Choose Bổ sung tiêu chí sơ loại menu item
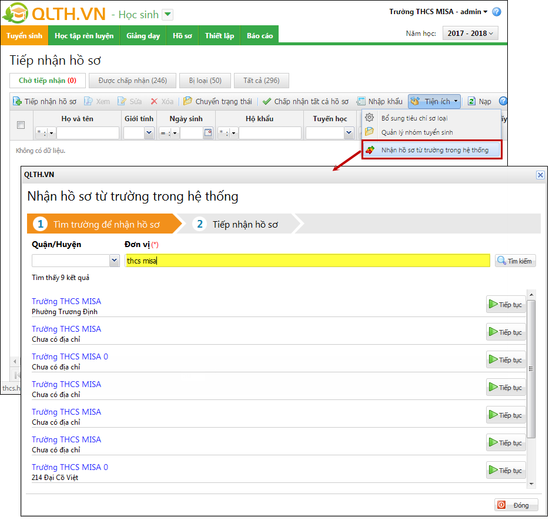Screen dimensions: 549x520 [431, 118]
